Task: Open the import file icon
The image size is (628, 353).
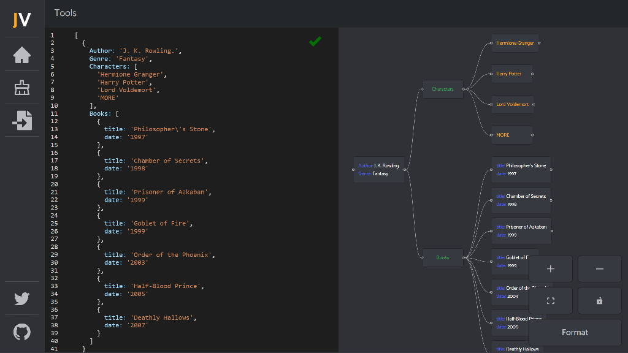Action: pos(22,120)
